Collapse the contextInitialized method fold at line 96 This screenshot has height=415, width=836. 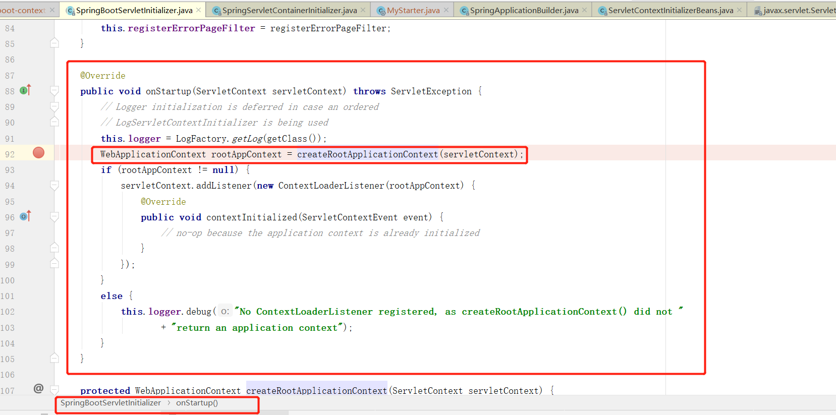[54, 217]
